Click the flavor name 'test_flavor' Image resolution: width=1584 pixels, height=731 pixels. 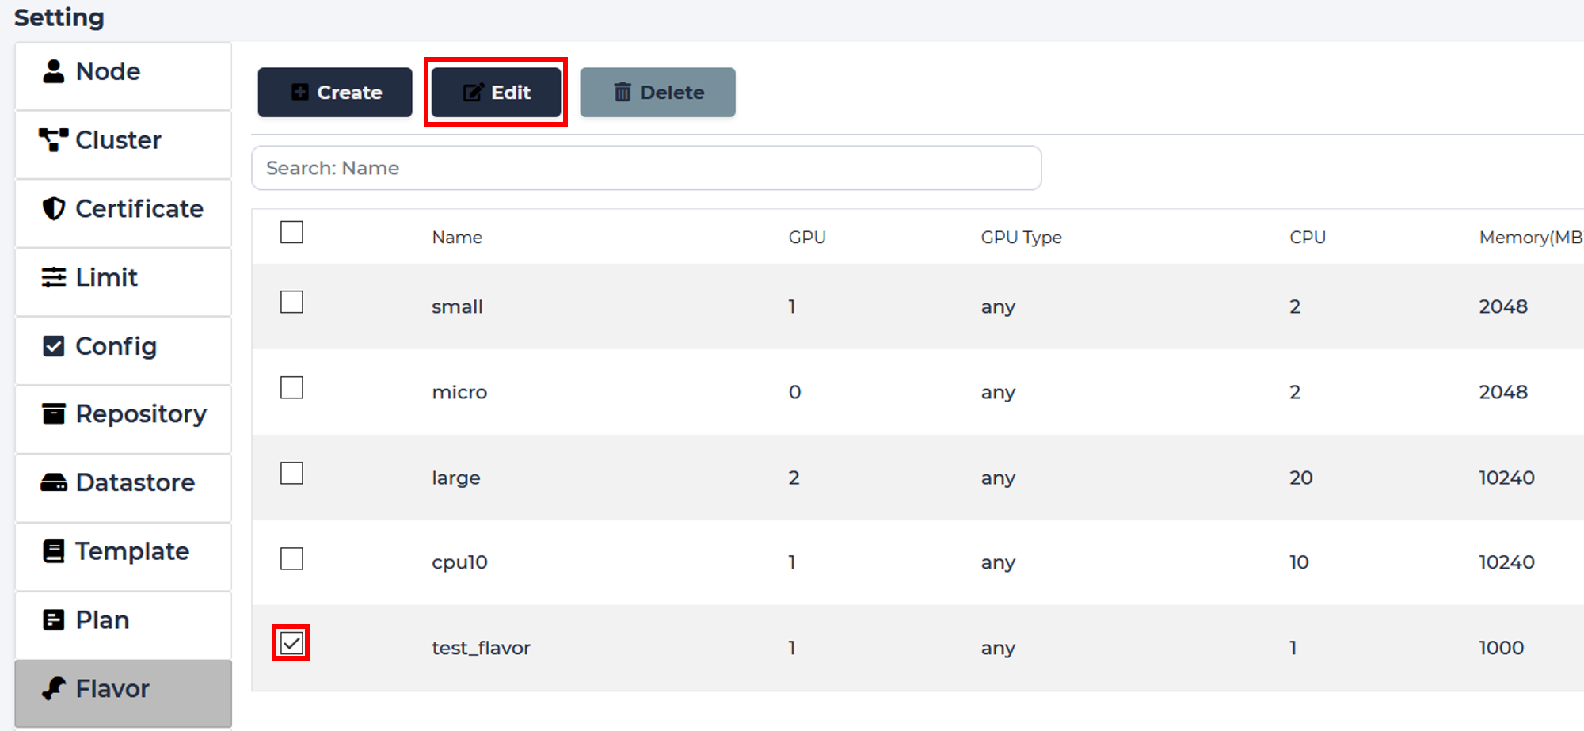(x=481, y=648)
